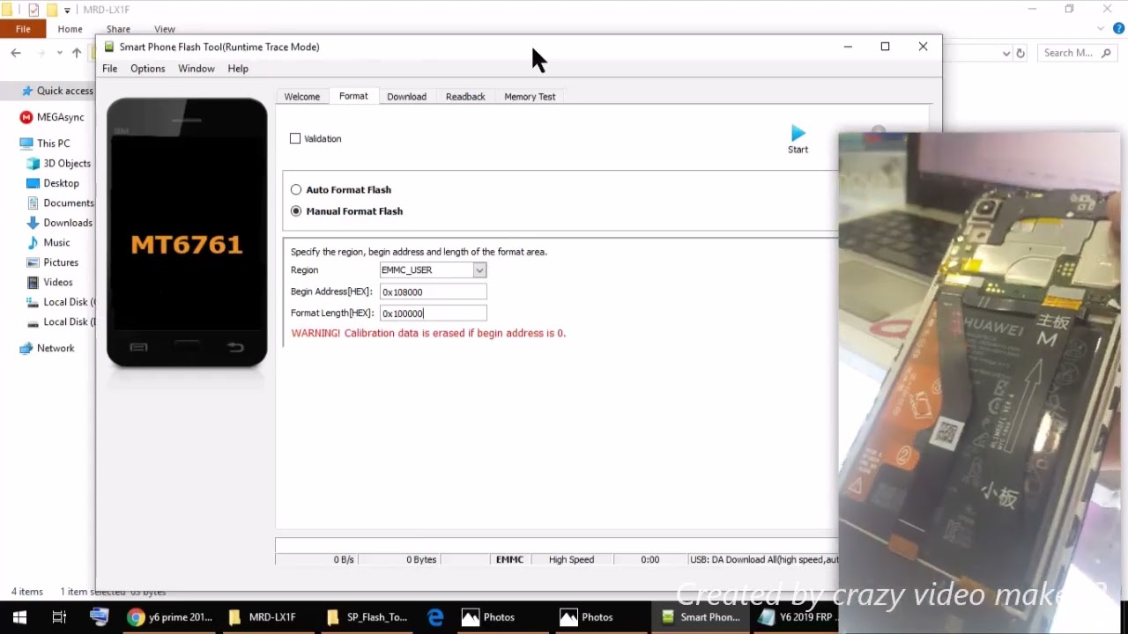Click the Format Length hex field
1128x634 pixels.
tap(433, 313)
